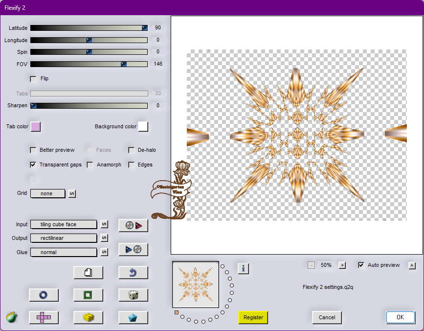Toggle the Auto preview checkbox
The image size is (424, 331).
(x=361, y=265)
